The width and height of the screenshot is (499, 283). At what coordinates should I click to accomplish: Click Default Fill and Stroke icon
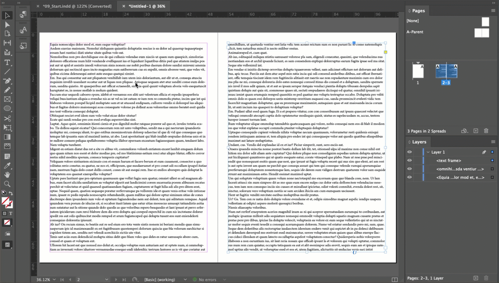click(x=4, y=193)
